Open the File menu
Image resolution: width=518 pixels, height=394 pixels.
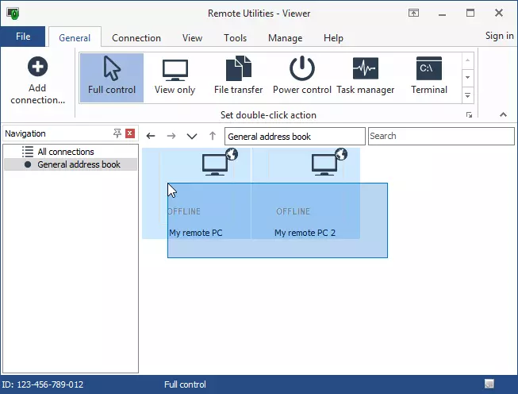pyautogui.click(x=23, y=37)
